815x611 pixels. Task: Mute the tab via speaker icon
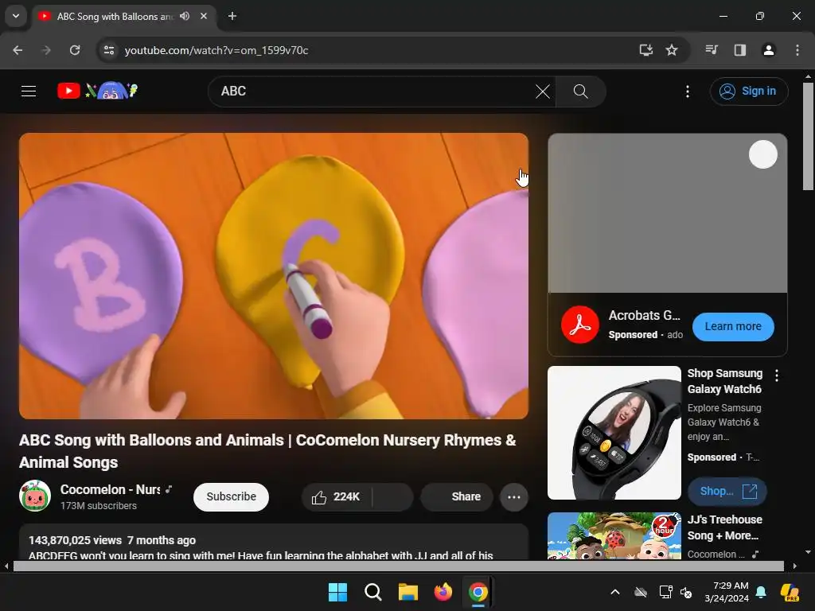pos(185,16)
